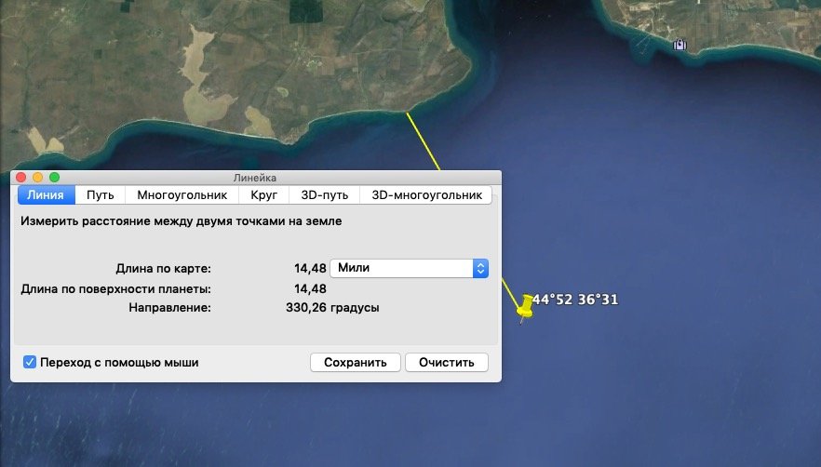Click the 330,26 градусы direction value

(x=332, y=307)
